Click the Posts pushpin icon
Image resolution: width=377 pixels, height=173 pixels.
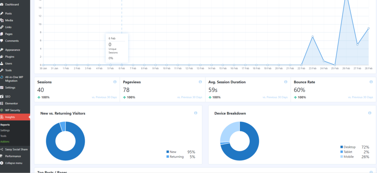pos(2,14)
